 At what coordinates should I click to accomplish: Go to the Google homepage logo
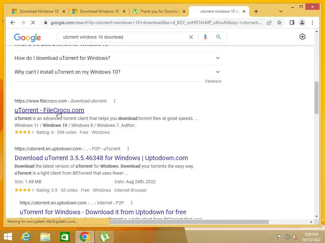click(x=27, y=37)
